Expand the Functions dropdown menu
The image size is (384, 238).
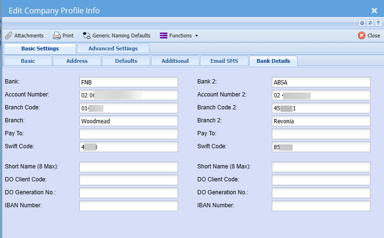click(179, 36)
